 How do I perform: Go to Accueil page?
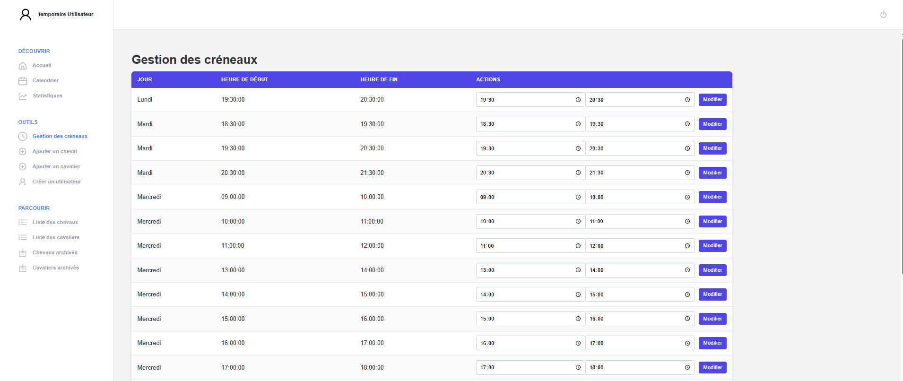click(42, 66)
